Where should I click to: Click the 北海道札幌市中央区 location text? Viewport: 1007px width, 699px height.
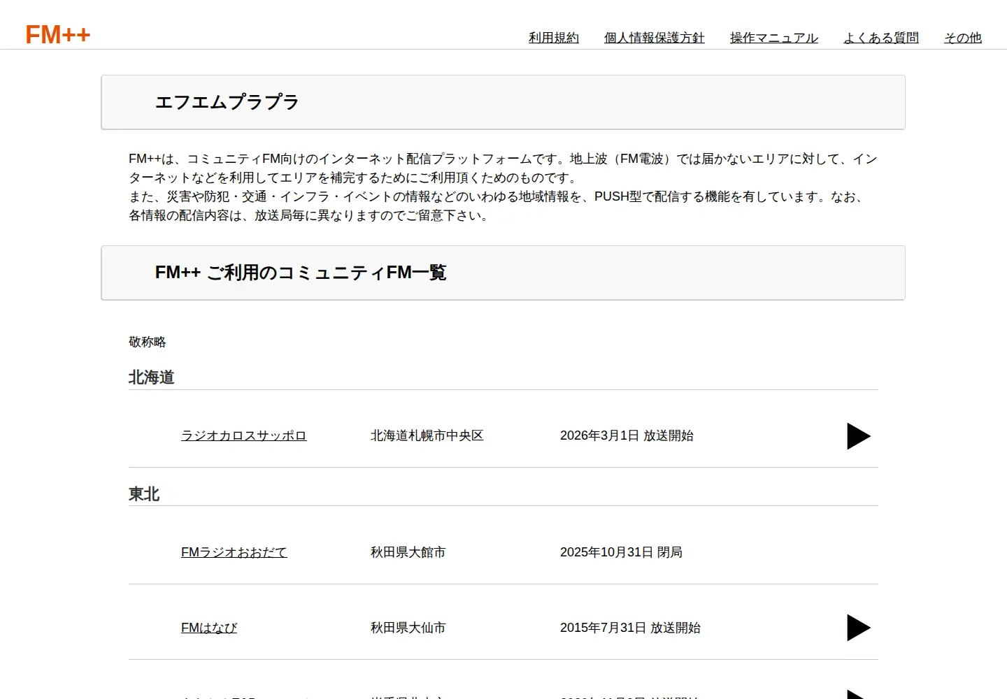(427, 435)
